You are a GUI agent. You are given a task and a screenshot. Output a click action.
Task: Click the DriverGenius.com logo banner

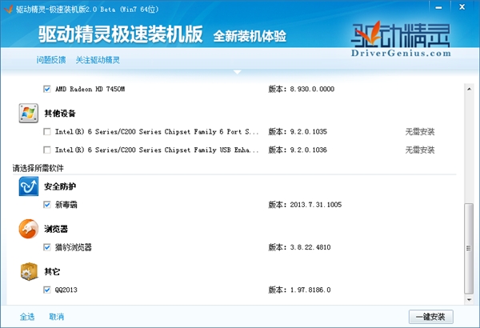[x=401, y=39]
